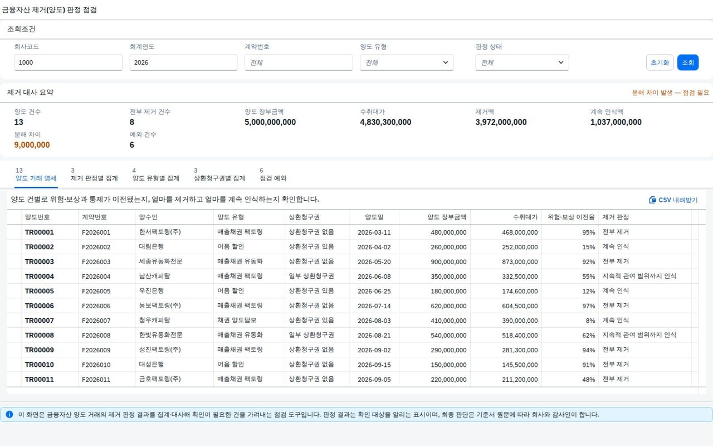Viewport: 713px width, 446px height.
Task: Switch to 상환청구권별 집계 tab
Action: pos(219,174)
